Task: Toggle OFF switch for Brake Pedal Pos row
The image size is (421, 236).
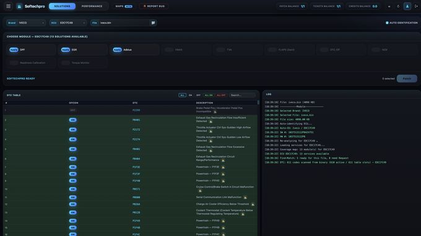Action: 72,110
